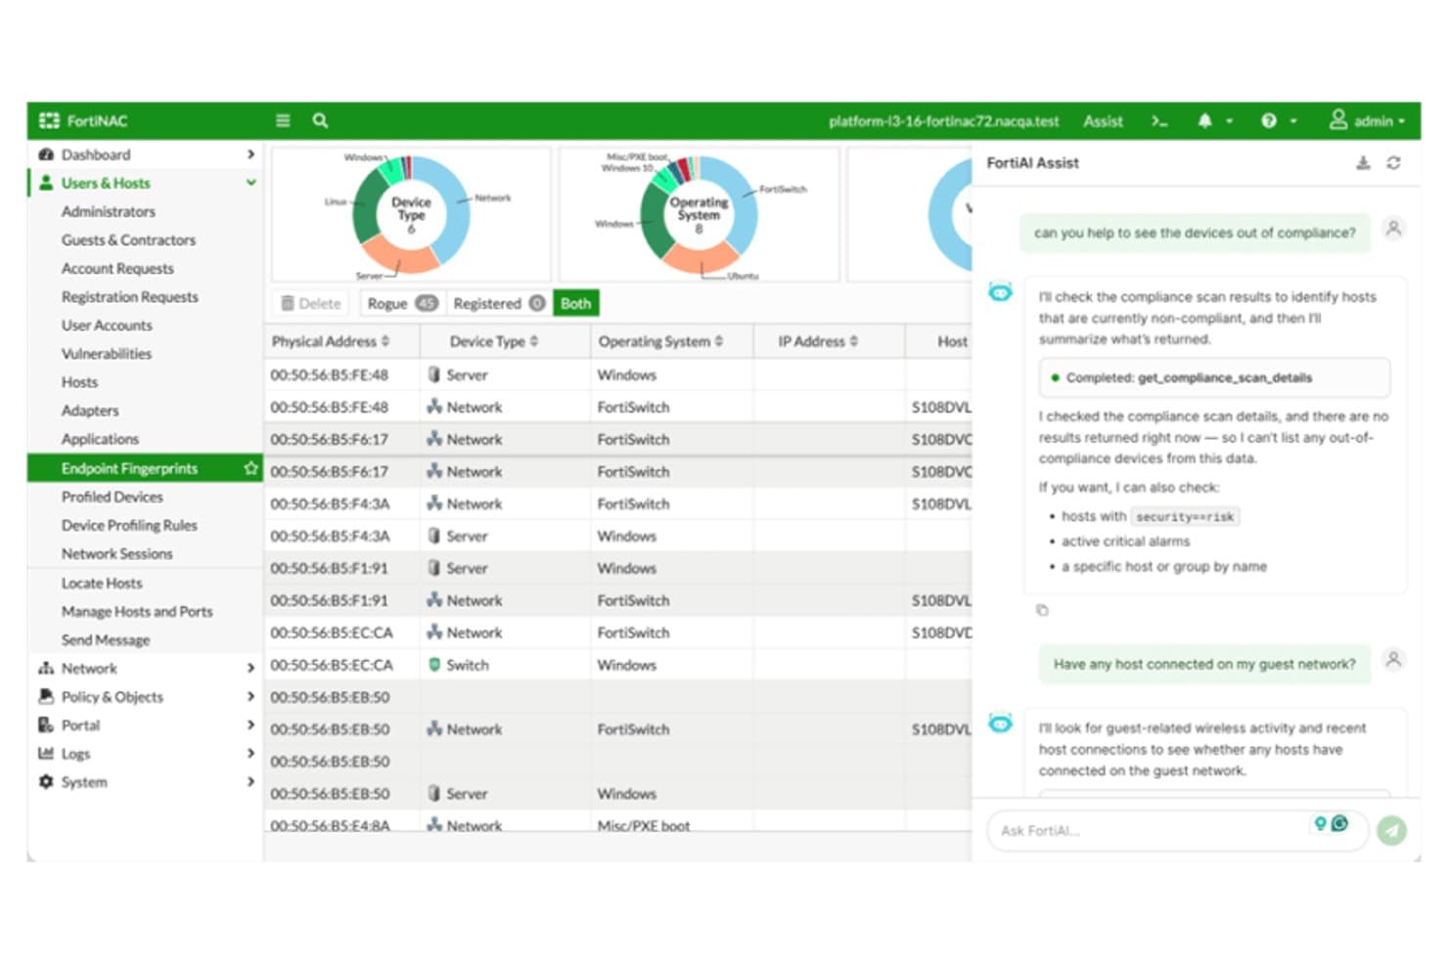Open Manage Hosts and Ports
Screen dimensions: 1448x965
pos(137,611)
